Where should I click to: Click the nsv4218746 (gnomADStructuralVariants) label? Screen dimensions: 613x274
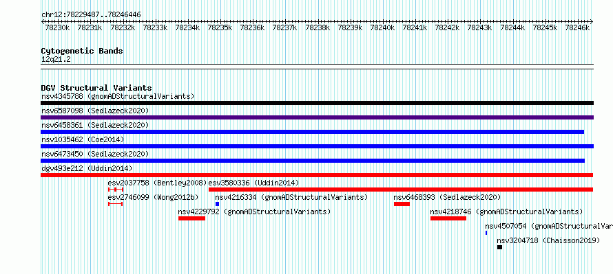point(507,212)
